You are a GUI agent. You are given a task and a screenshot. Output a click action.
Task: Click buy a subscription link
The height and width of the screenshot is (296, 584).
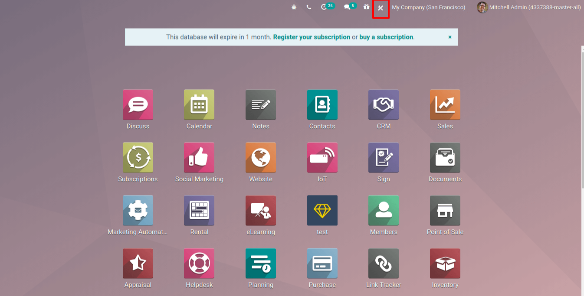point(386,37)
